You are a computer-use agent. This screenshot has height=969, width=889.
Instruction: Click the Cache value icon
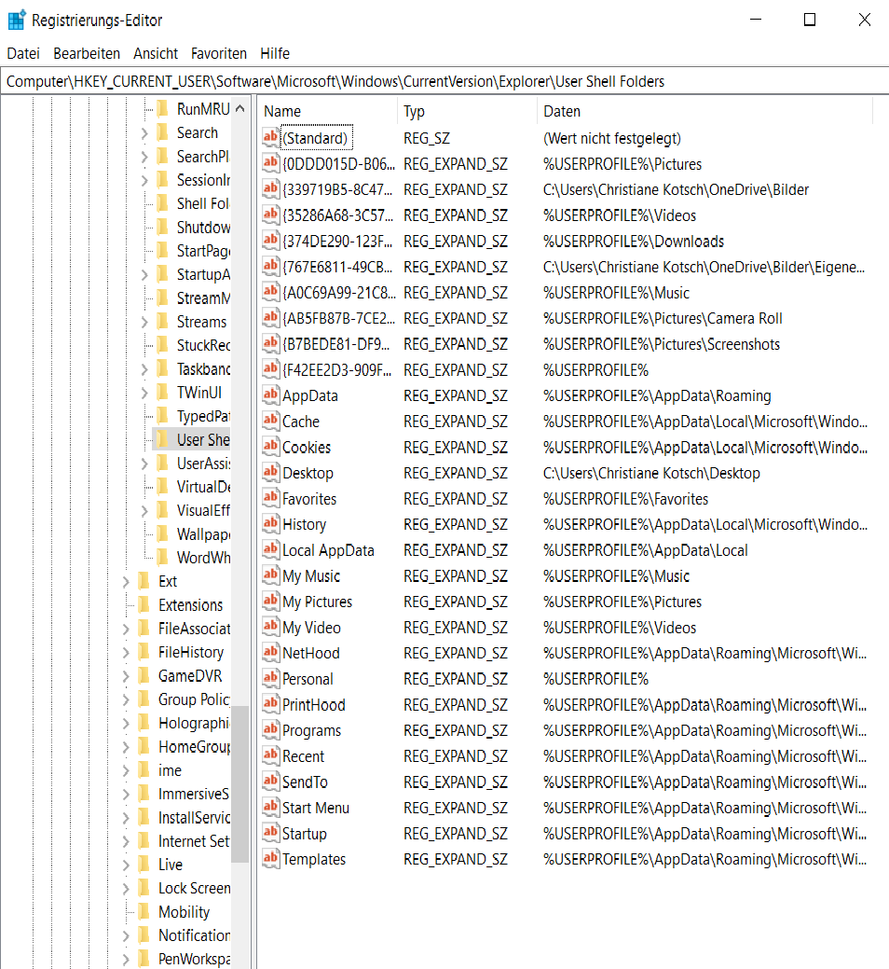pos(270,421)
